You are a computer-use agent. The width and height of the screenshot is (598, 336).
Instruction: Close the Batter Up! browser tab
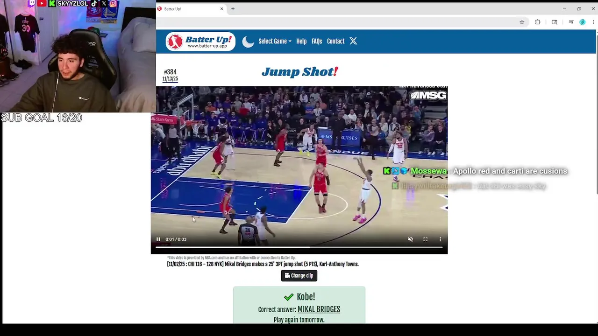(x=221, y=9)
